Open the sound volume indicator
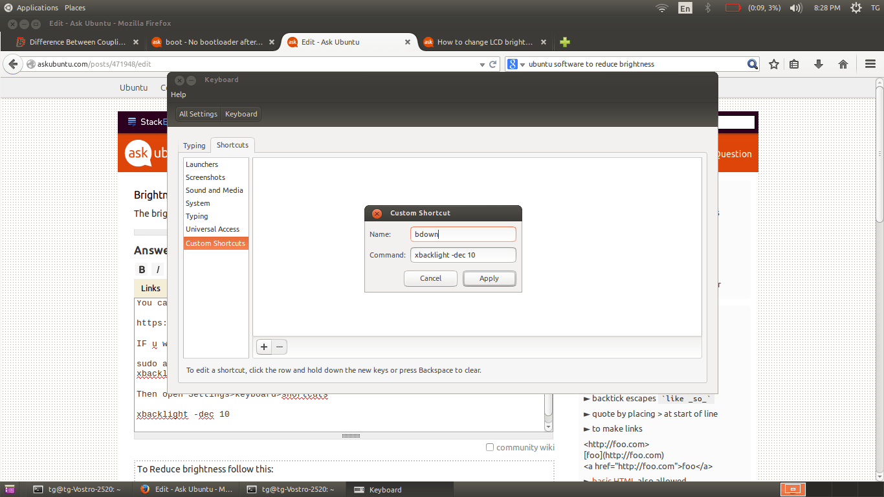 point(796,8)
